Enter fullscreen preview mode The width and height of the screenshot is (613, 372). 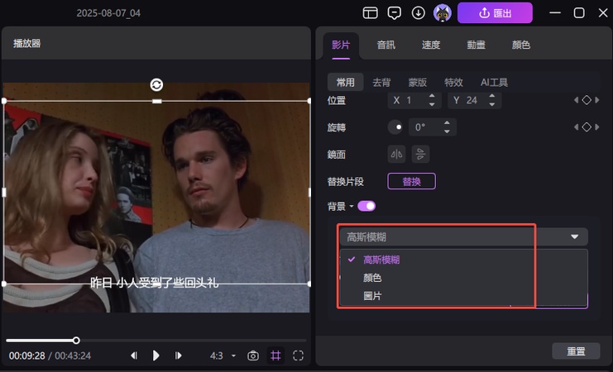click(x=299, y=355)
